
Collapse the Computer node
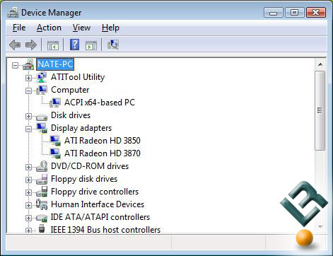click(x=28, y=91)
